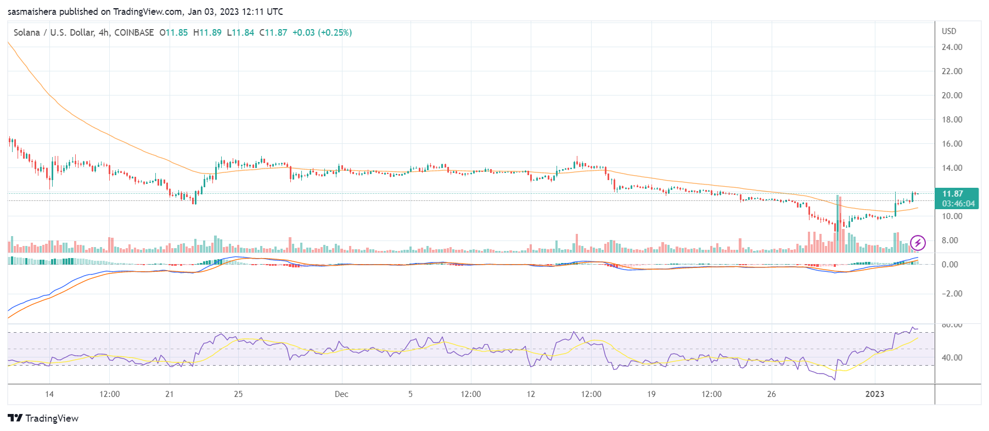Click the 21 date label on the time axis

(x=170, y=394)
